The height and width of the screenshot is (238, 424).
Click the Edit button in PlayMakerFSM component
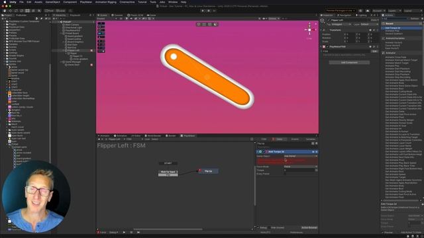pyautogui.click(x=374, y=51)
